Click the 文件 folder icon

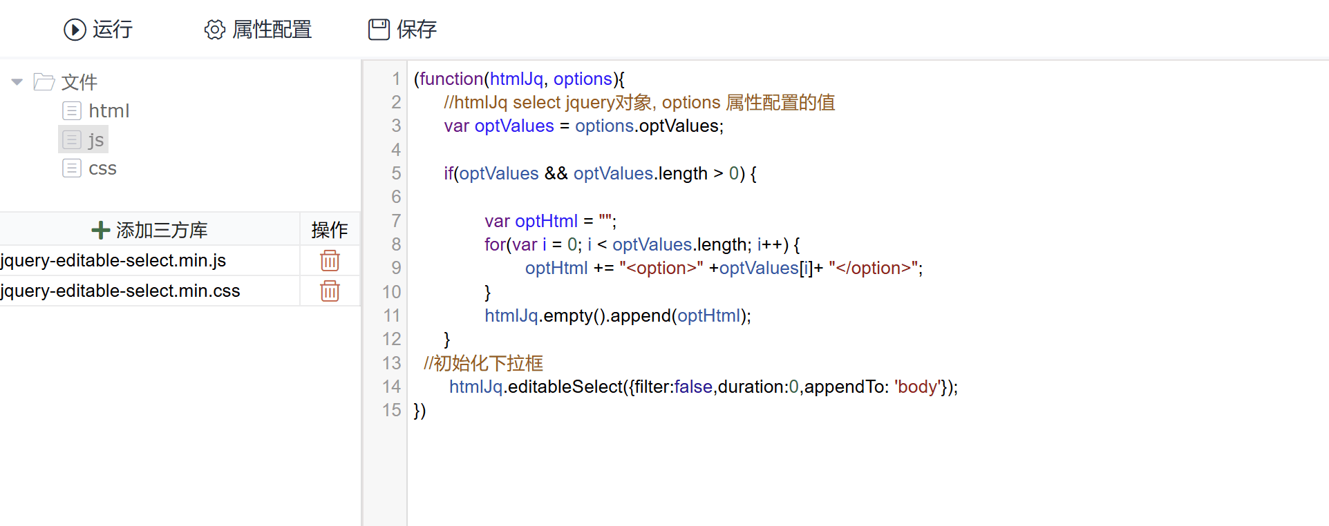44,82
